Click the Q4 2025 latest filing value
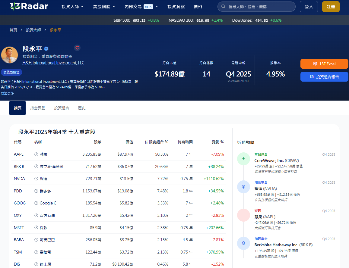Viewport: 349px width, 268px height. coord(238,74)
